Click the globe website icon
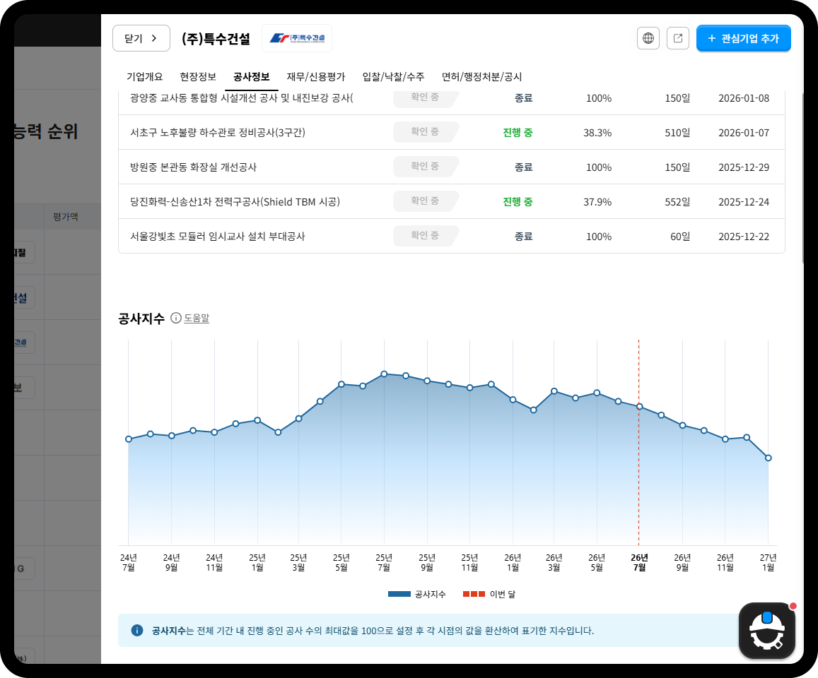Viewport: 818px width, 678px height. pyautogui.click(x=648, y=38)
